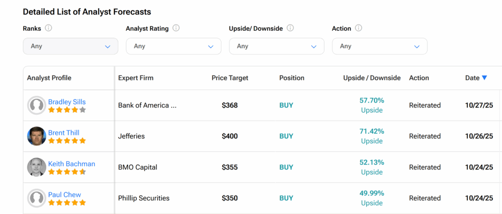
Task: Expand the Action filter dropdown
Action: 379,46
